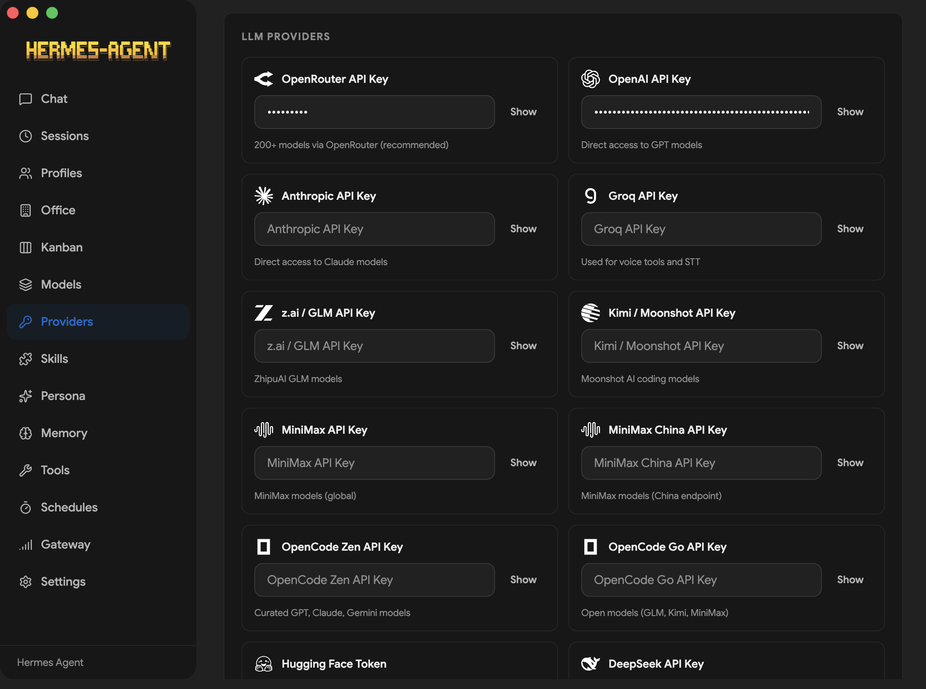The height and width of the screenshot is (689, 926).
Task: Show the OpenCode Zen API key
Action: 524,580
